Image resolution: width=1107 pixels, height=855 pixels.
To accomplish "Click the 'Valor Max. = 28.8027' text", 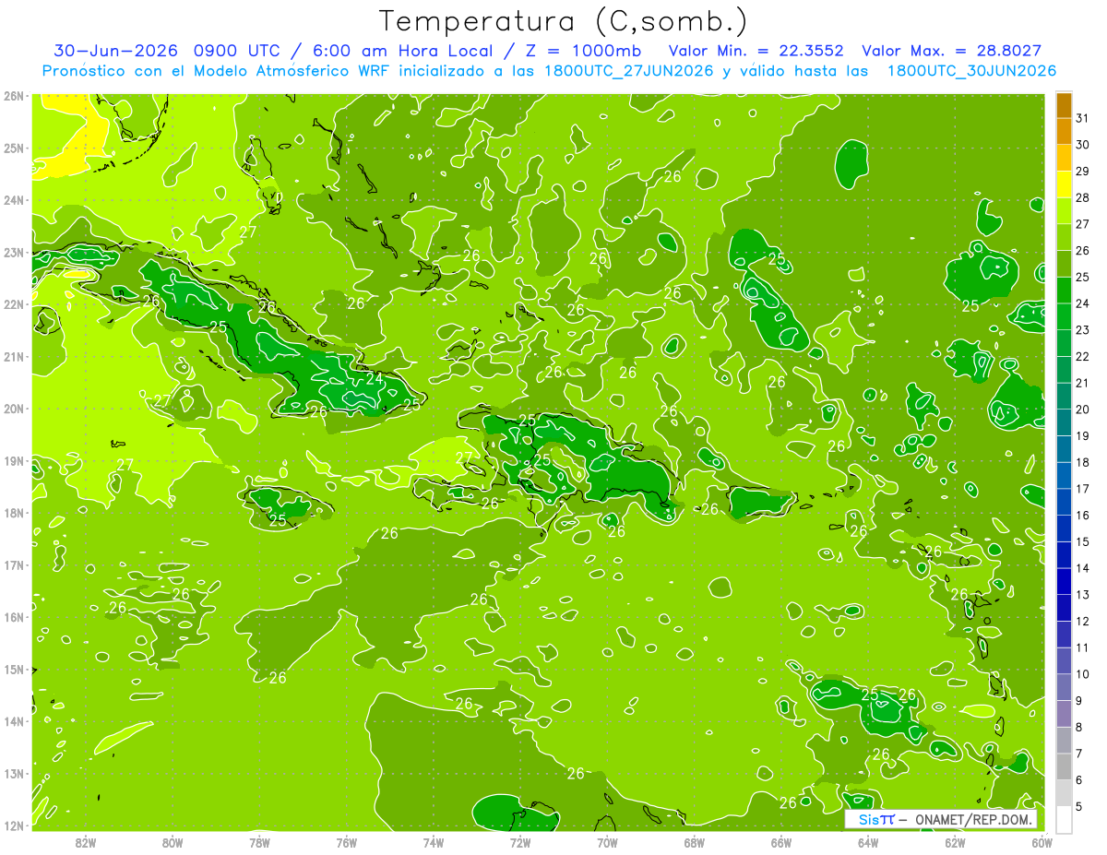I will (x=951, y=51).
